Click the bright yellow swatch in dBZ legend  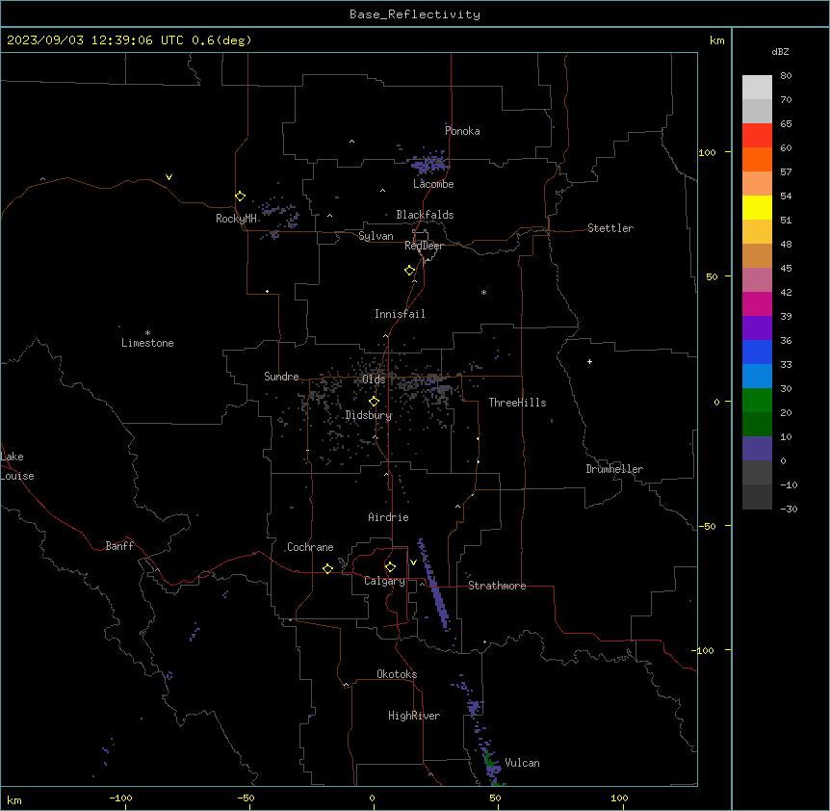pos(757,207)
